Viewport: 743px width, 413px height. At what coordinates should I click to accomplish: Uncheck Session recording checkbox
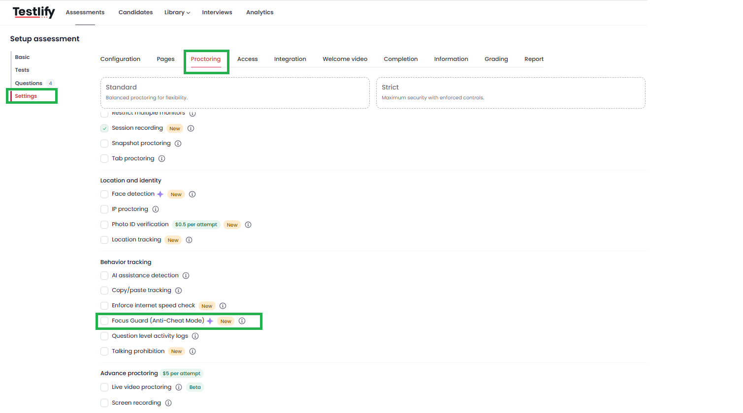point(104,128)
